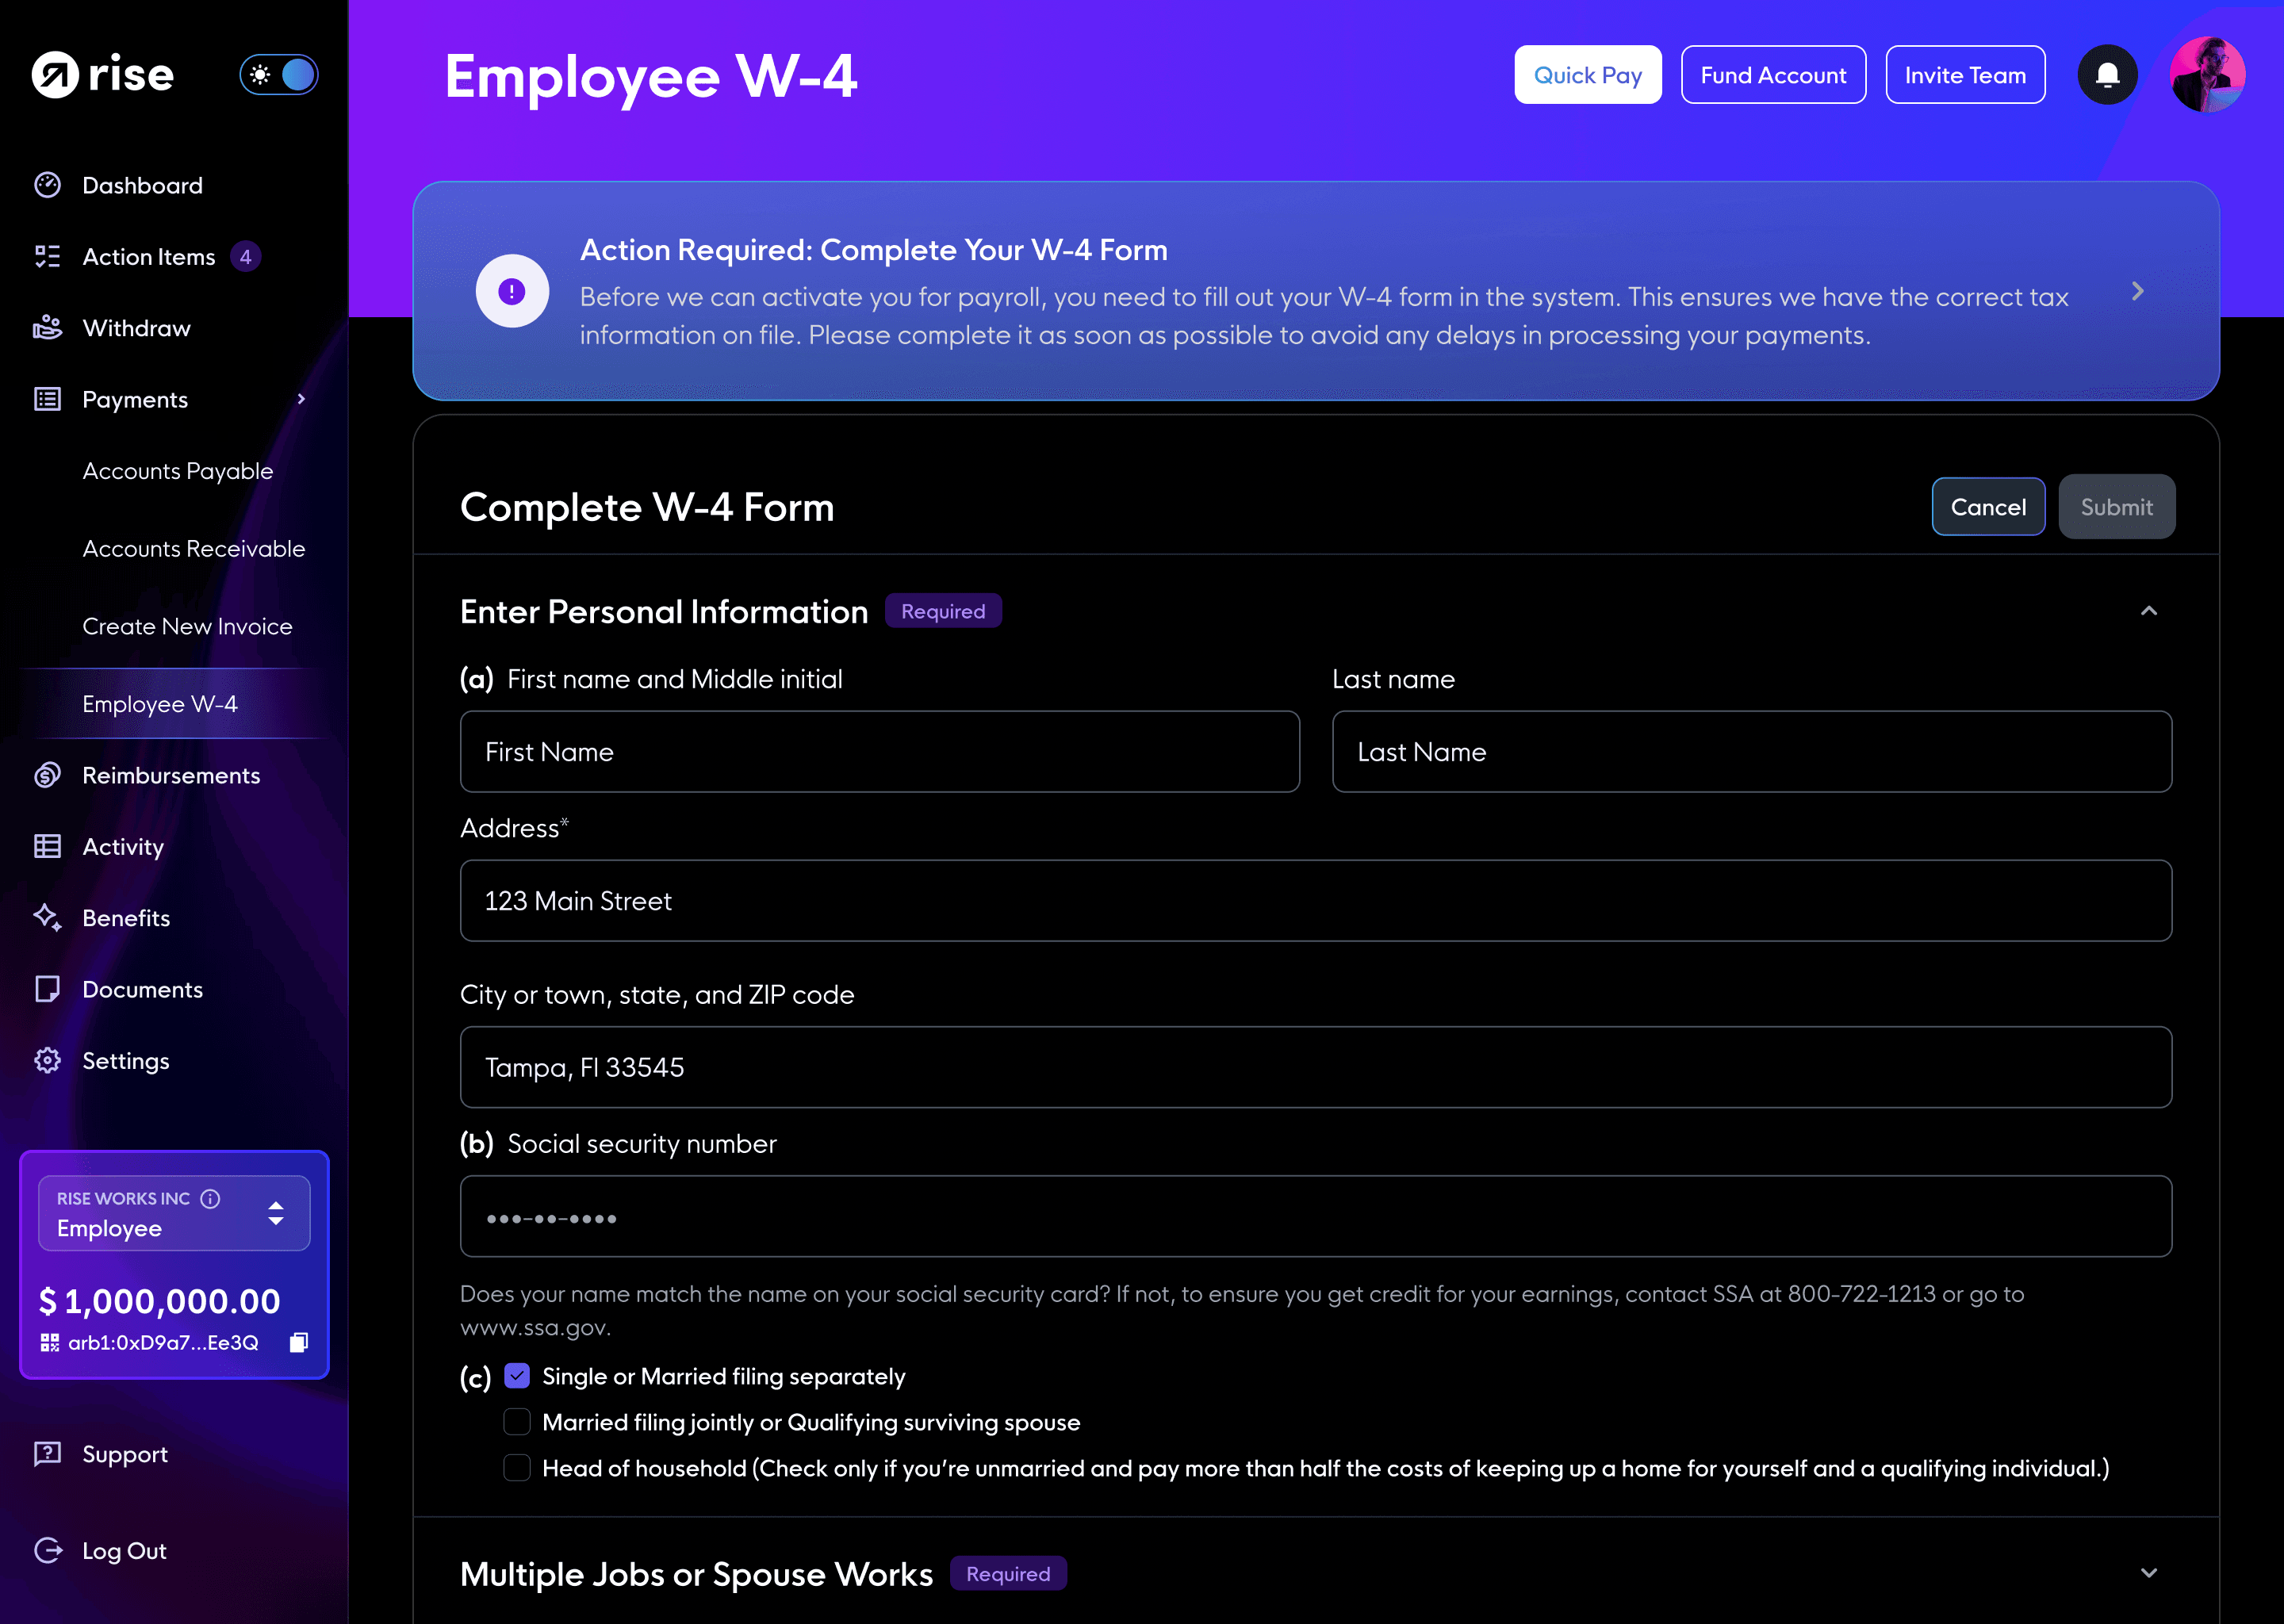Click the Quick Pay button
This screenshot has width=2284, height=1624.
(1588, 75)
